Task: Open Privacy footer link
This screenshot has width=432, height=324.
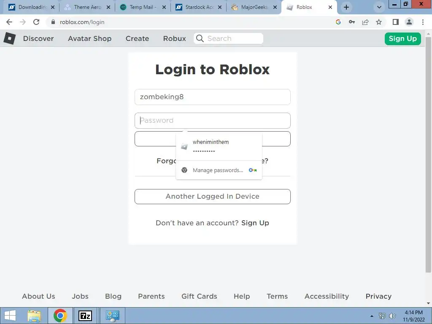Action: (378, 296)
